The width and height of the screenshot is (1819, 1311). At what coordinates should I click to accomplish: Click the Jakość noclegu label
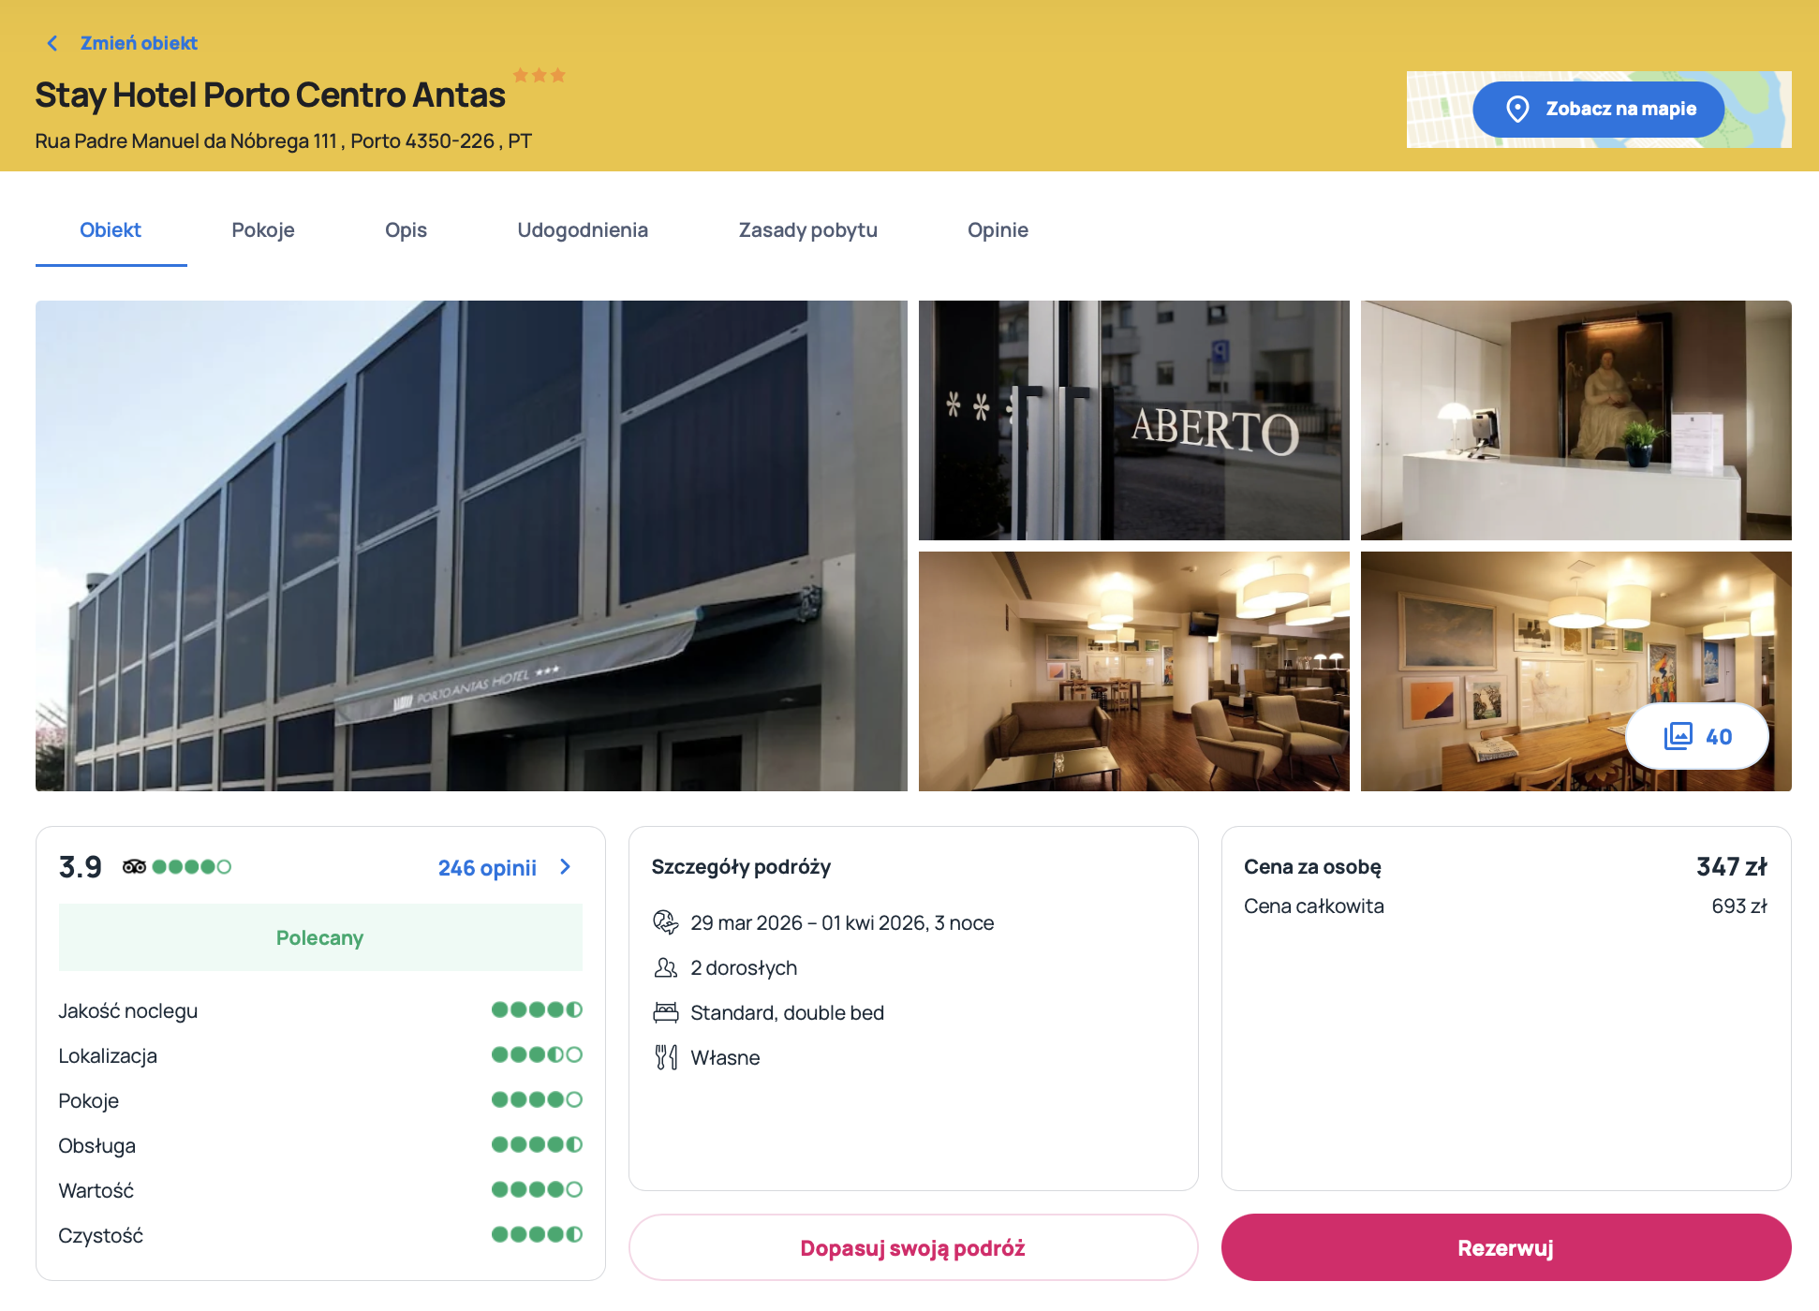click(128, 1011)
